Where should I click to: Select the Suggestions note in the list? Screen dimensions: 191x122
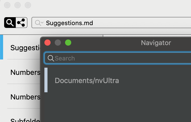point(25,48)
